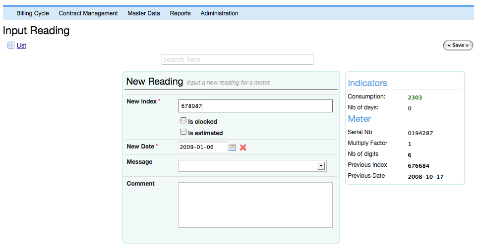Click the Meter section heading

pyautogui.click(x=359, y=119)
